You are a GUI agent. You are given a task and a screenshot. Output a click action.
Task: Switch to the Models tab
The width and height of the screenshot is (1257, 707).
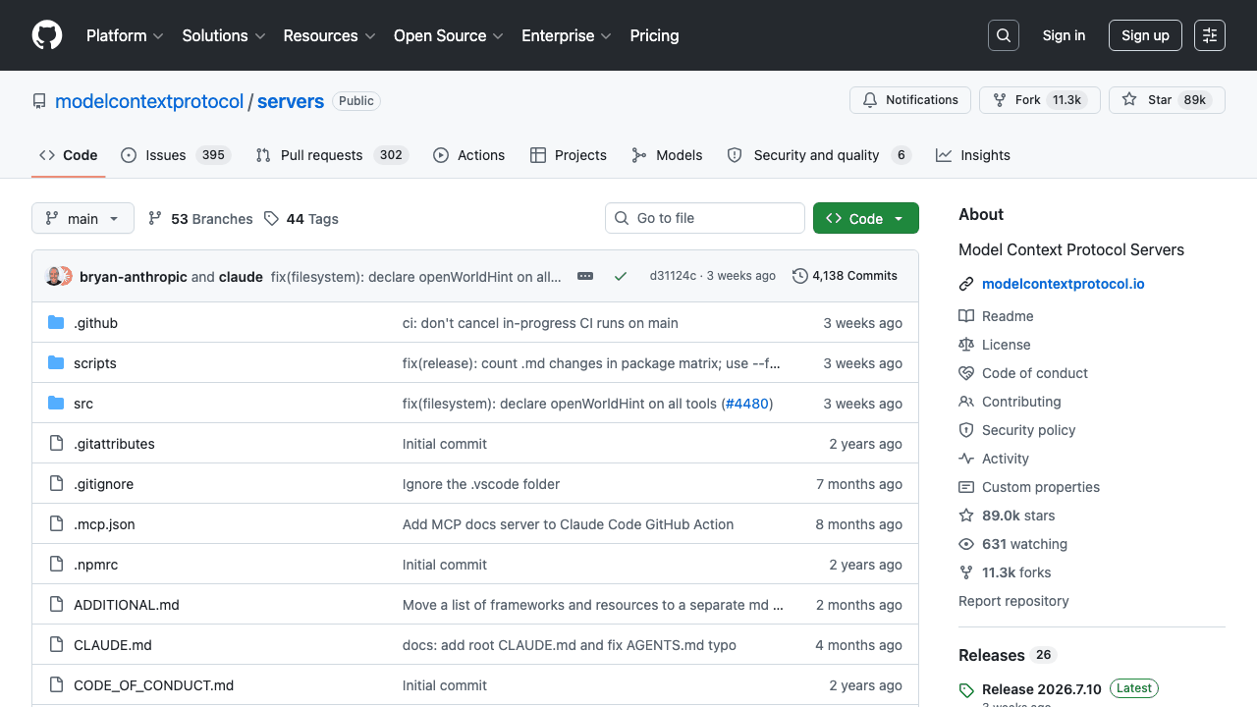click(667, 155)
